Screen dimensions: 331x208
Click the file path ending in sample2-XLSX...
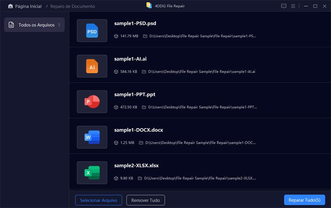pos(200,178)
